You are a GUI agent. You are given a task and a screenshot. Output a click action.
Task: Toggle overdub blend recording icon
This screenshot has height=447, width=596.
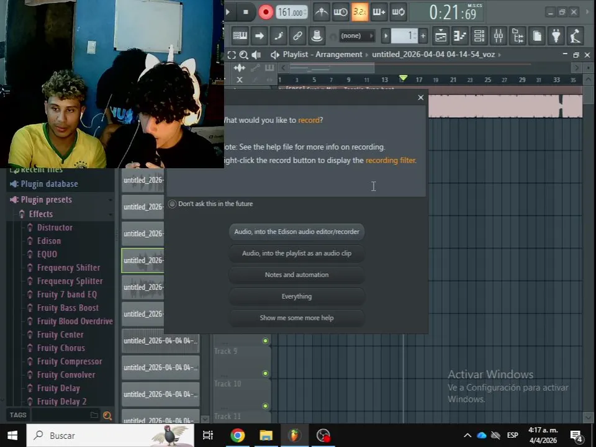click(x=379, y=12)
